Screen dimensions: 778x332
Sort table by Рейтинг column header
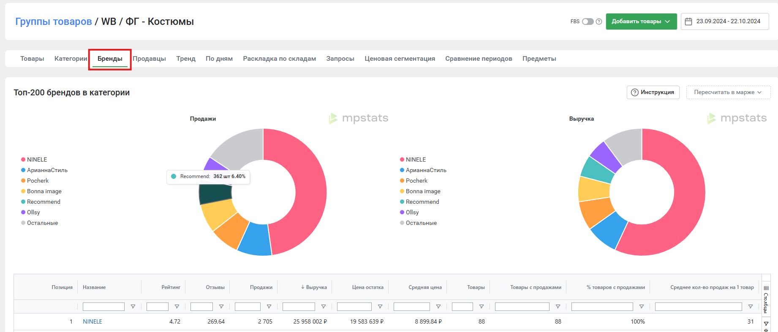coord(171,287)
